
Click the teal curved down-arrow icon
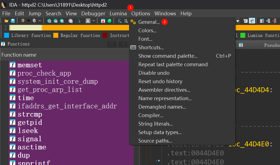[x=79, y=21]
